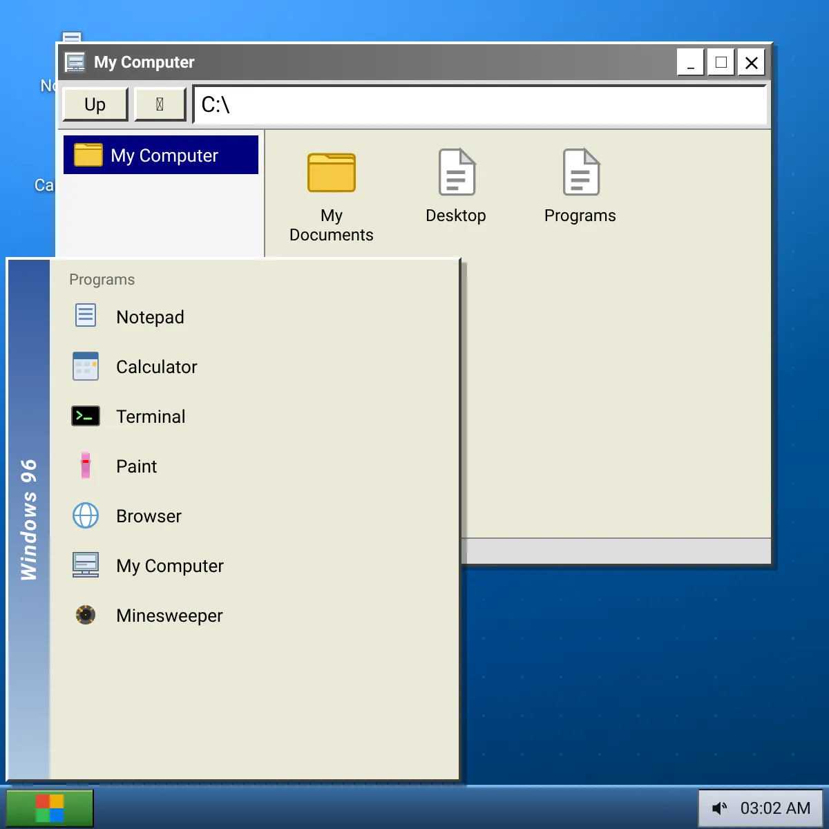Click the Programs label in file pane

(x=580, y=216)
